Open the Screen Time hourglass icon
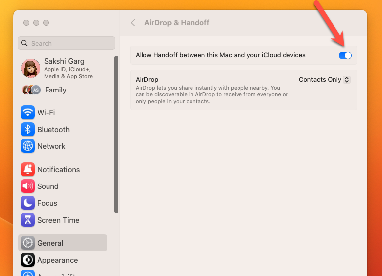Image resolution: width=382 pixels, height=276 pixels. click(28, 220)
